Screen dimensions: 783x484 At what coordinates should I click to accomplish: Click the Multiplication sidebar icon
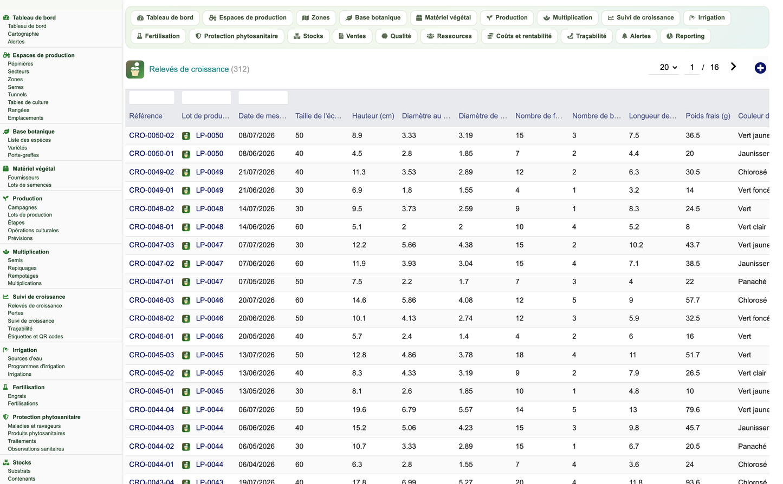click(x=6, y=252)
